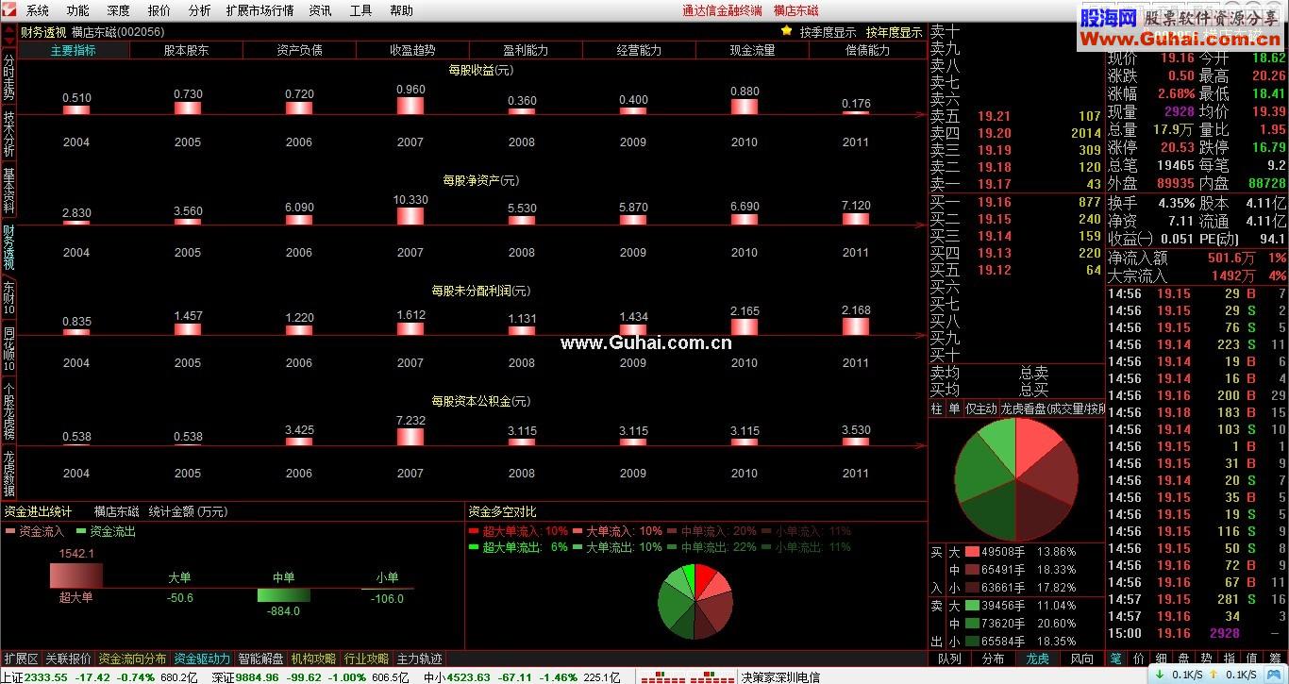1289x684 pixels.
Task: Open the 分析 menu
Action: click(200, 11)
